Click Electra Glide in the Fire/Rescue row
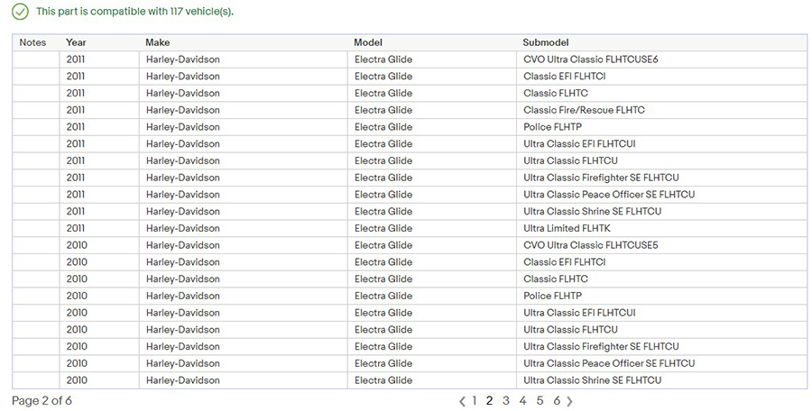812x411 pixels. click(x=383, y=110)
